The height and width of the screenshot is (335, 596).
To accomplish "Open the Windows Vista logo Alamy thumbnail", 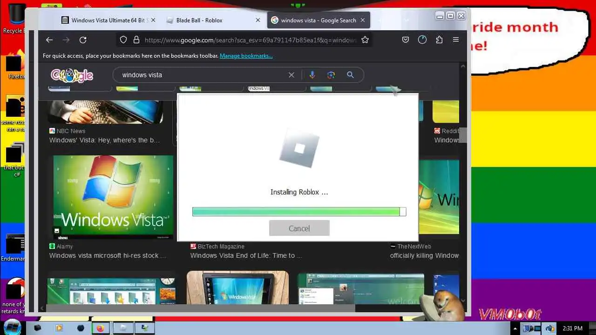I will (113, 197).
